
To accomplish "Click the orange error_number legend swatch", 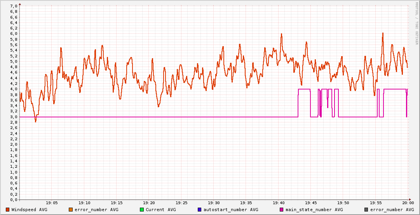I will click(x=71, y=210).
